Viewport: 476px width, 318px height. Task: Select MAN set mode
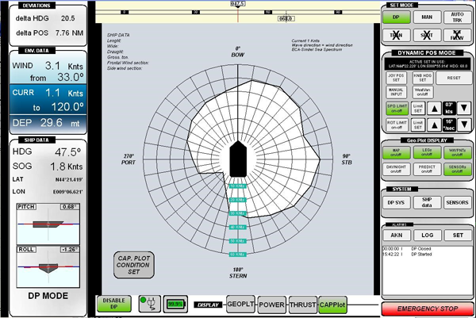[427, 16]
